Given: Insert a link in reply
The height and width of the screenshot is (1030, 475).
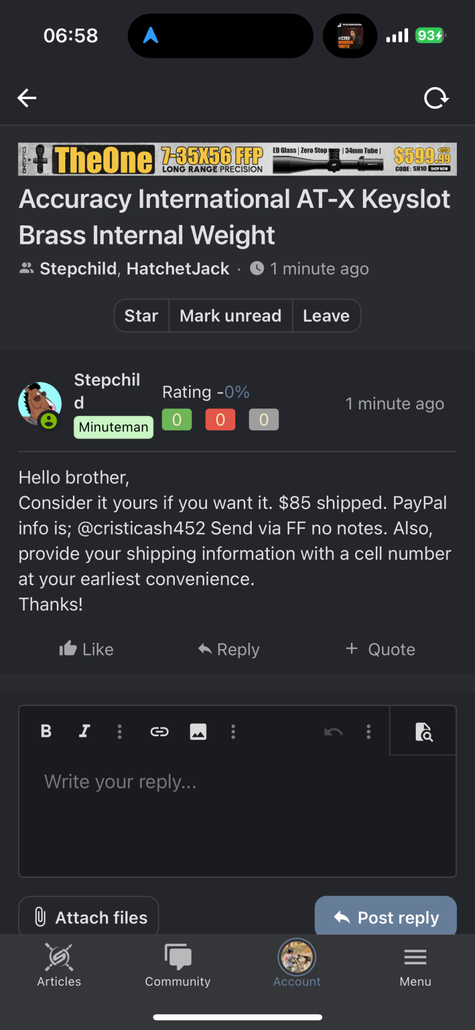Looking at the screenshot, I should tap(159, 732).
